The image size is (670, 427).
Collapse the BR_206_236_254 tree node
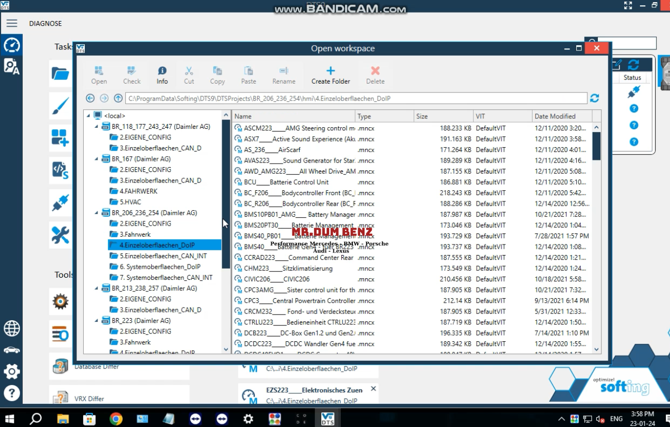pos(96,212)
